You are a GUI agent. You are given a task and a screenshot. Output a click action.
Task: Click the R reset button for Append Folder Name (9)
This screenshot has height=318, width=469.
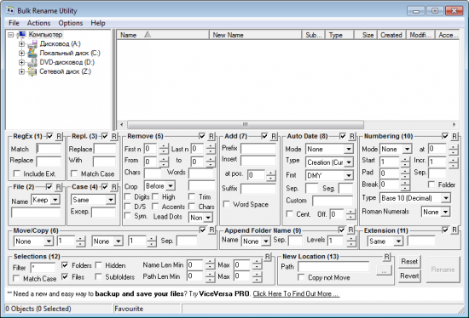click(x=350, y=230)
